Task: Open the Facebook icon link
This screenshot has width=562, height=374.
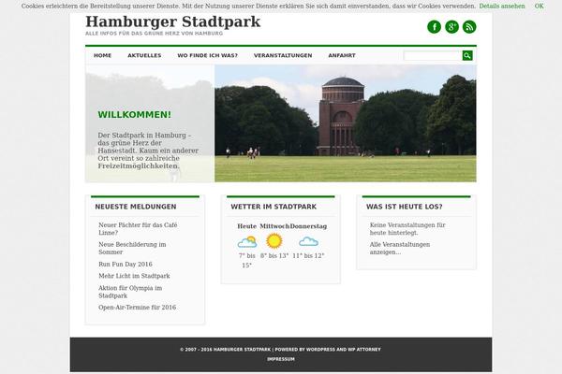Action: pos(434,27)
